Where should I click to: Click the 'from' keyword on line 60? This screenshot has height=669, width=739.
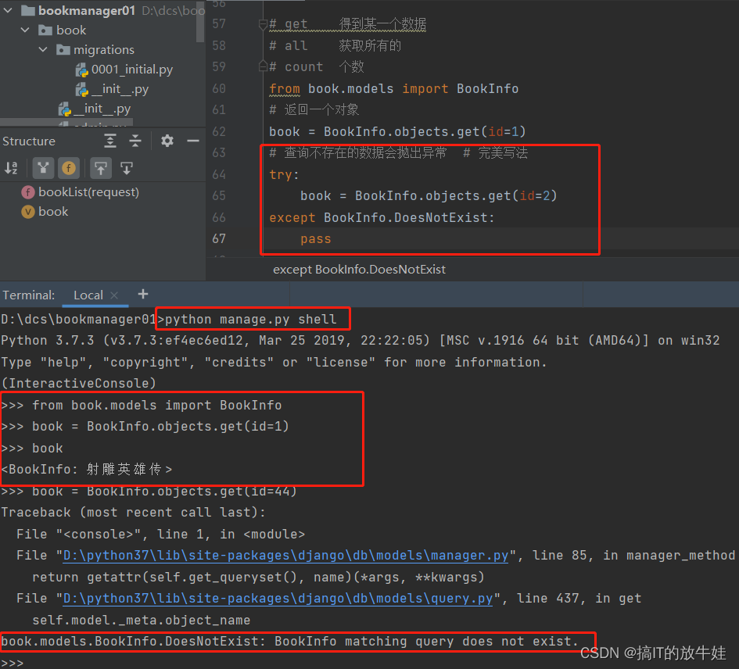pos(285,88)
